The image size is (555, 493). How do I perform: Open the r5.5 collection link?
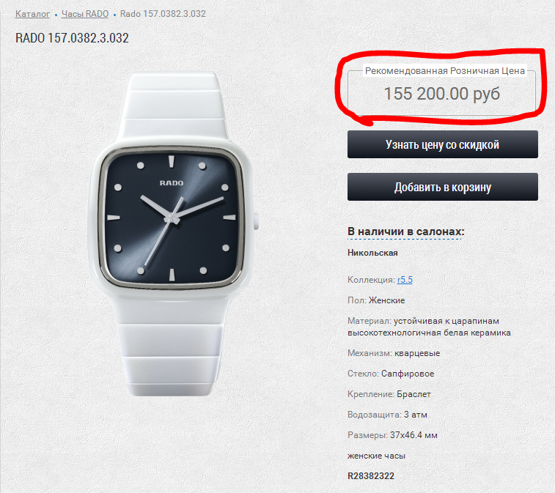tap(405, 280)
